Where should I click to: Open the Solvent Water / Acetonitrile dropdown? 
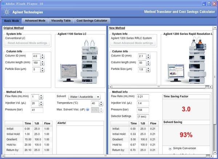84,97
